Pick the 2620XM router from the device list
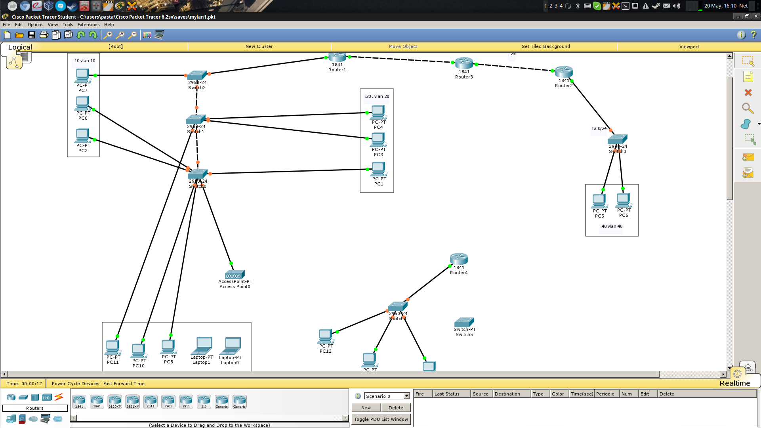This screenshot has width=761, height=428. click(114, 401)
